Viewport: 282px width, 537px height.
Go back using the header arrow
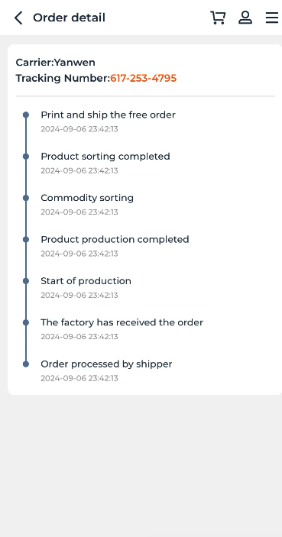18,18
